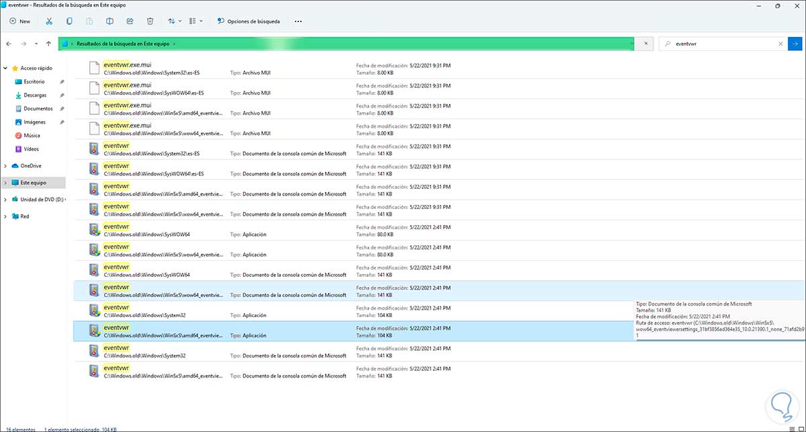Go up one folder level
The image size is (806, 432).
(48, 44)
